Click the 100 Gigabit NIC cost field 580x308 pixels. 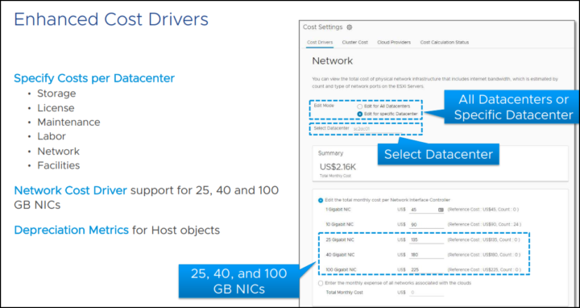tap(426, 270)
